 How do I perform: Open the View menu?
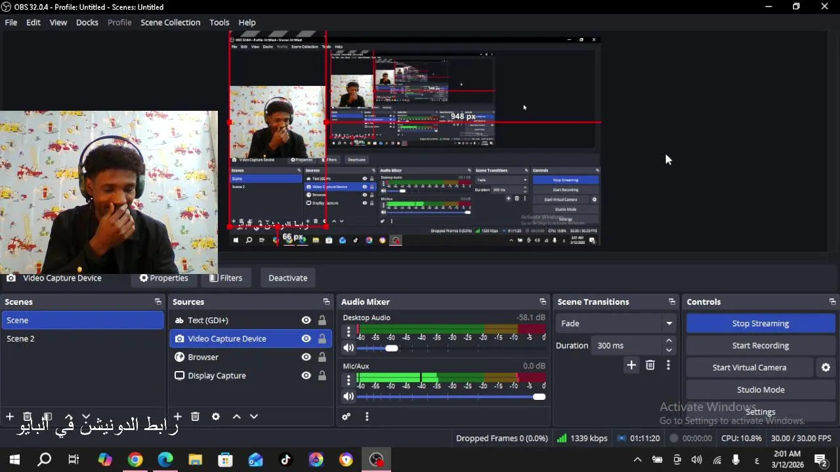click(58, 22)
